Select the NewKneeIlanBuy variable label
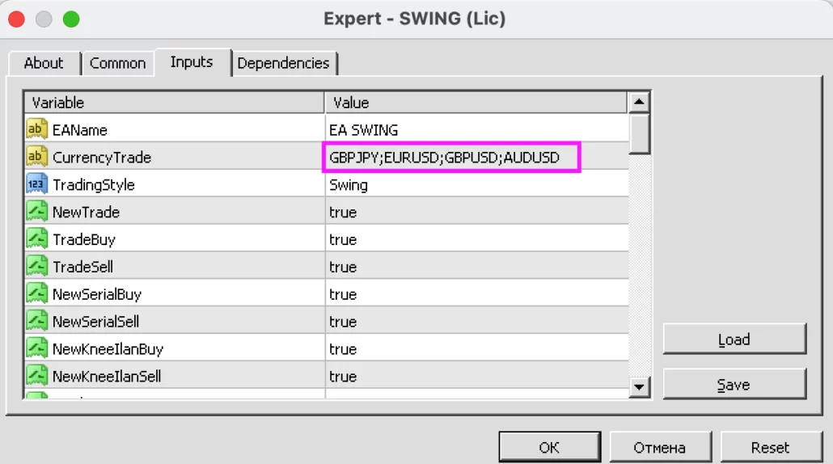 pos(108,349)
